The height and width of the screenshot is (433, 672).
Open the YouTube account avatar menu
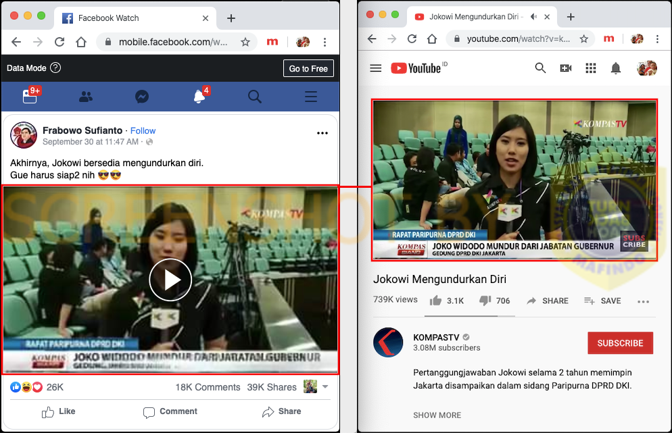(647, 68)
